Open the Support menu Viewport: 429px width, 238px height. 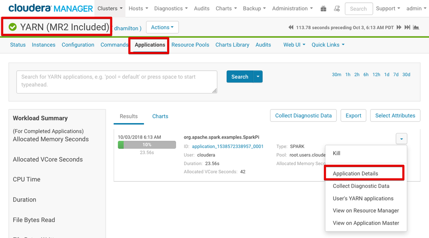point(388,9)
